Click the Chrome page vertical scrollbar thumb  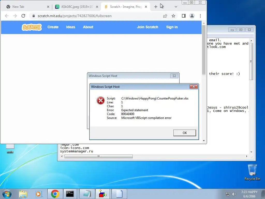point(204,49)
